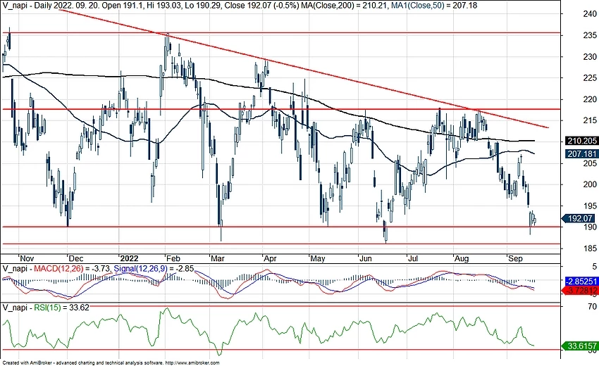Click the AmiBroker credit text at bottom
This screenshot has height=366, width=599.
pos(111,363)
